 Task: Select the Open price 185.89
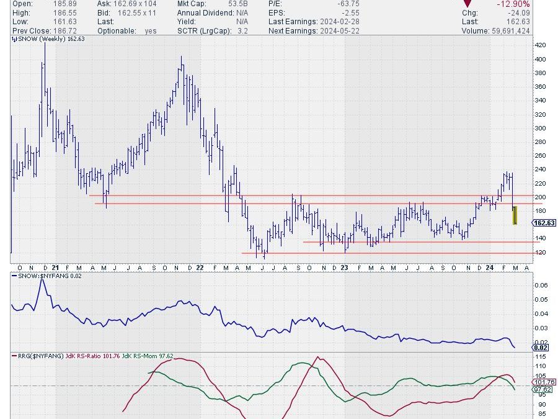(64, 4)
